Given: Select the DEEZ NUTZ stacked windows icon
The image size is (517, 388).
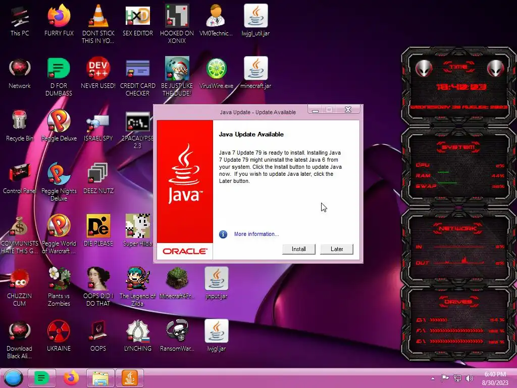Looking at the screenshot, I should click(98, 178).
